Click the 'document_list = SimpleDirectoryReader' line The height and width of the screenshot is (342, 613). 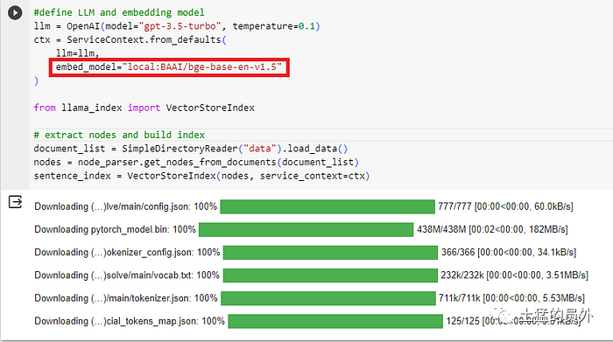click(x=190, y=149)
